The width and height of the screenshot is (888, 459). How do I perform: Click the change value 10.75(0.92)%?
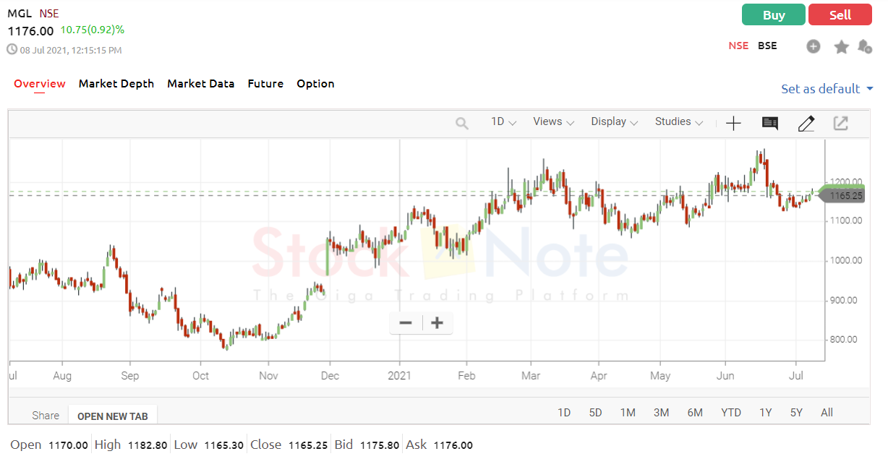click(x=93, y=30)
